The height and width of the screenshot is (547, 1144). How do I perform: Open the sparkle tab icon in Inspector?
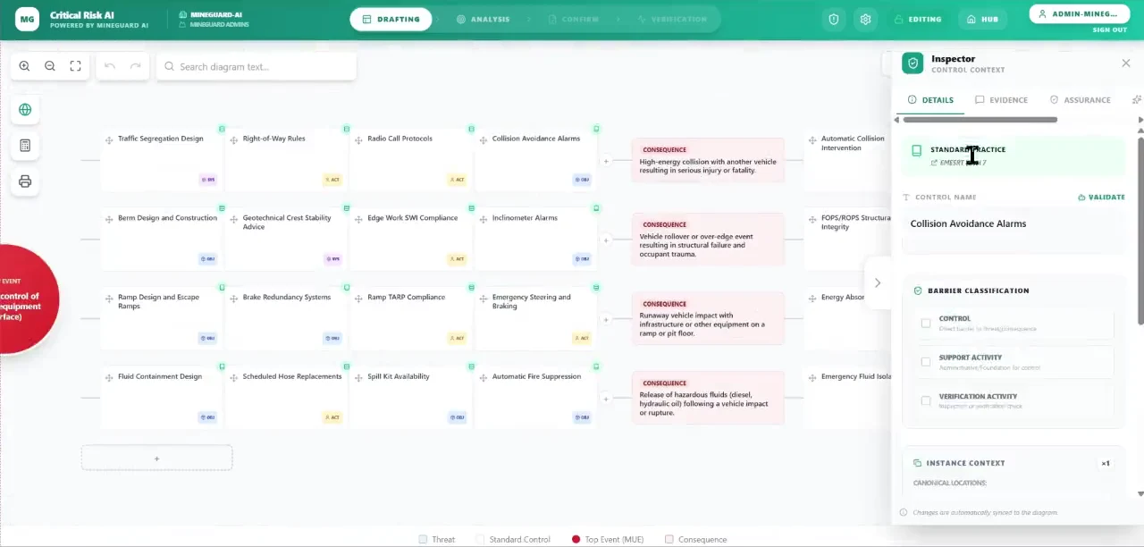[1136, 100]
